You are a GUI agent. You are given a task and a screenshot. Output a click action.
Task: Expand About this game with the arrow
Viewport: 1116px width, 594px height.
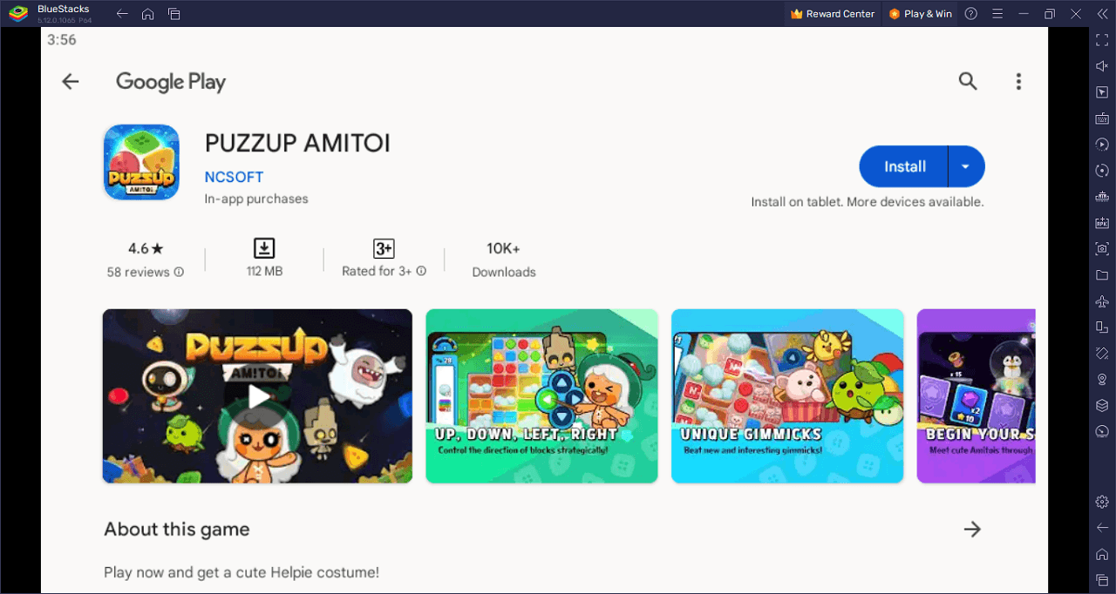click(x=972, y=529)
